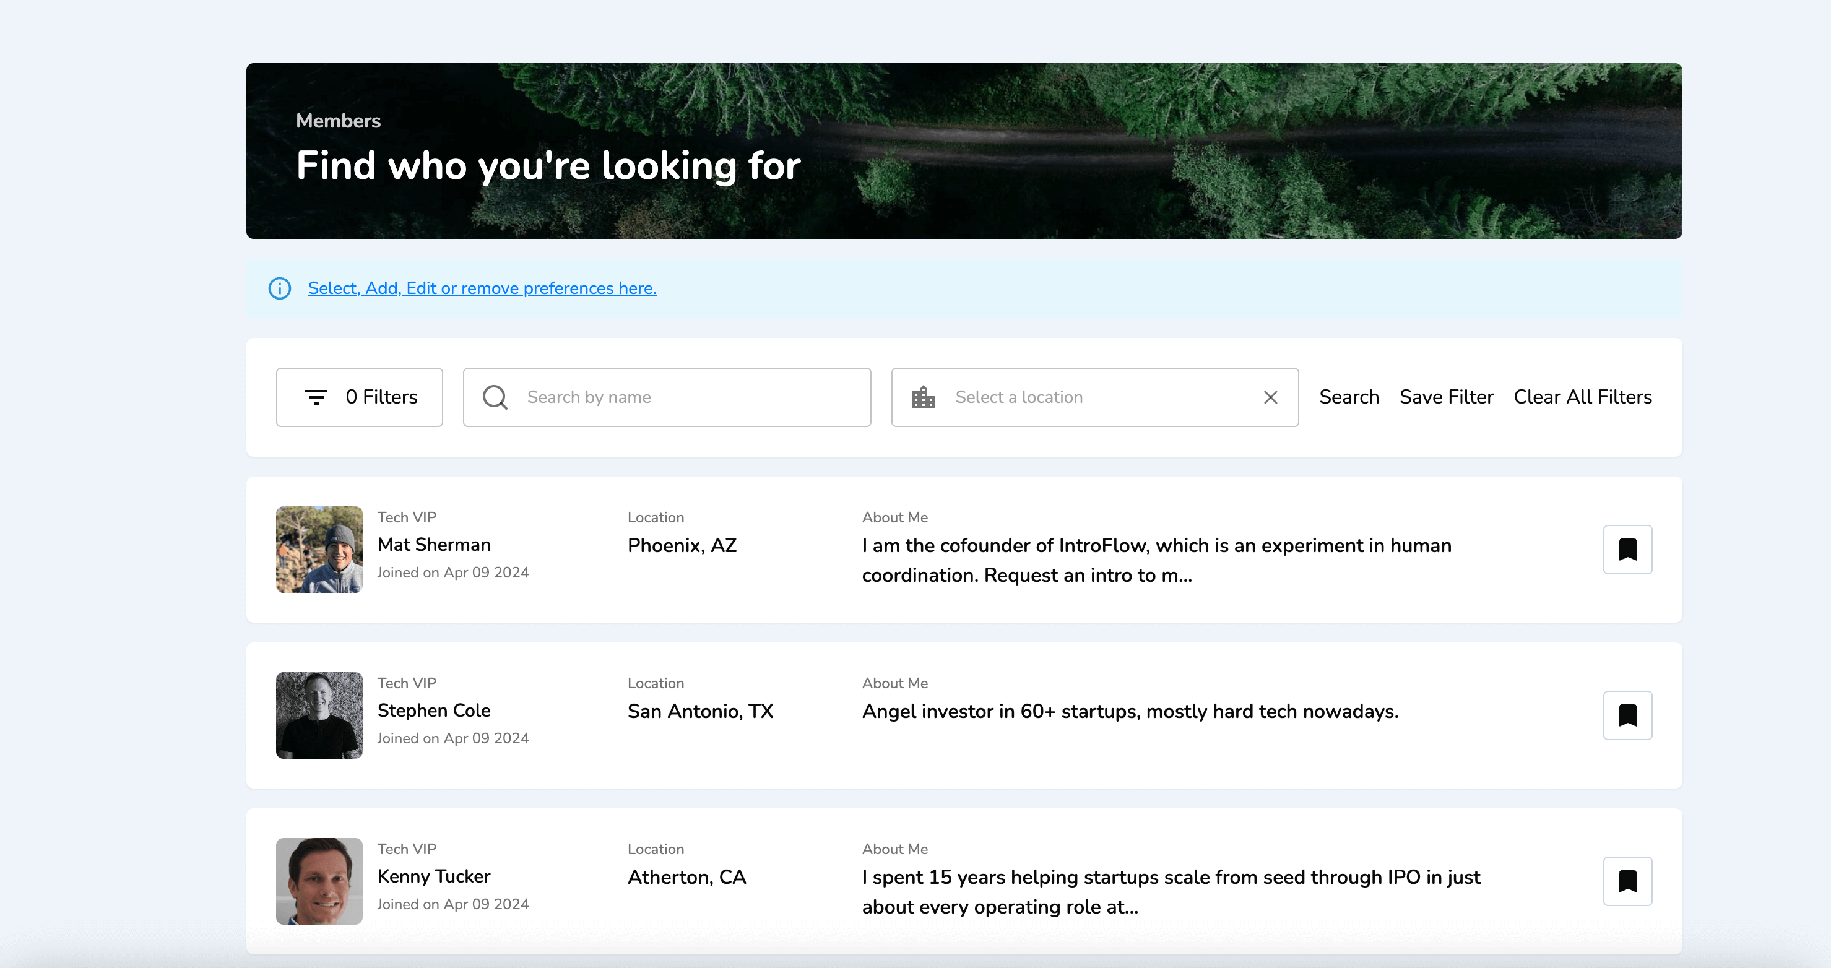Click the info circle icon
The height and width of the screenshot is (968, 1831).
(279, 288)
